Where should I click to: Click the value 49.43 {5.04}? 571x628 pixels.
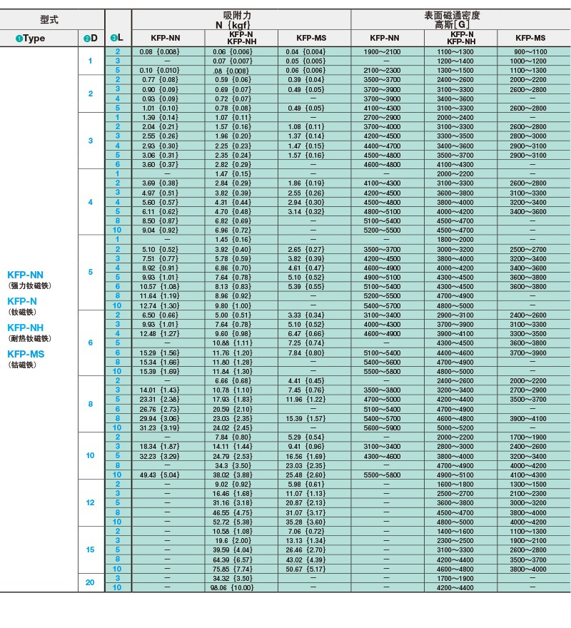[159, 475]
